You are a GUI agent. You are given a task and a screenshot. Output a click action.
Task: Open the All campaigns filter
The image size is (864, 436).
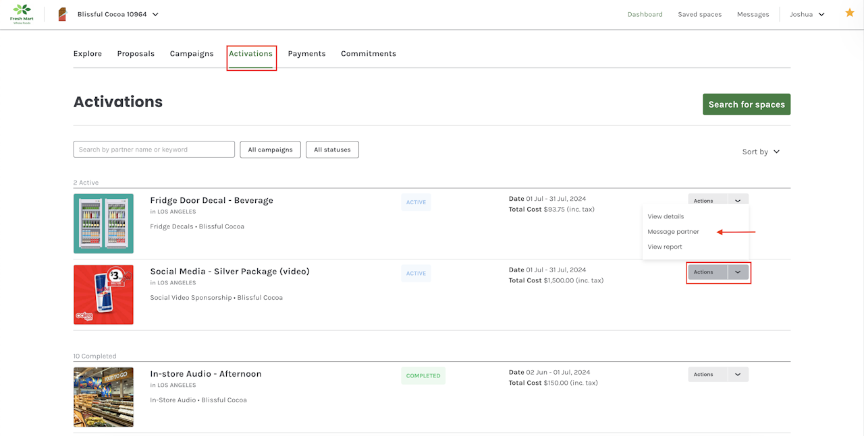click(x=270, y=150)
